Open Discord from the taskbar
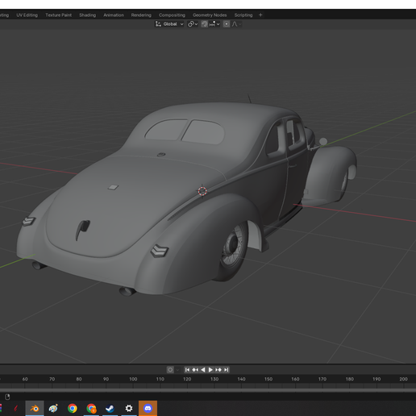Screen dimensions: 416x416 click(148, 409)
